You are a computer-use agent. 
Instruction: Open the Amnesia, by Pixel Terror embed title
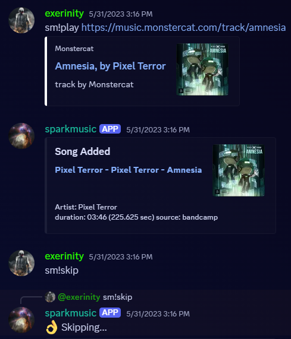click(110, 66)
